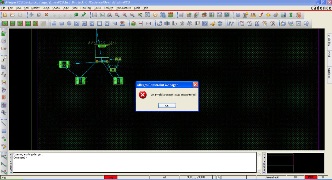This screenshot has height=180, width=332.
Task: Click the Dehighlight icon
Action: point(276,15)
